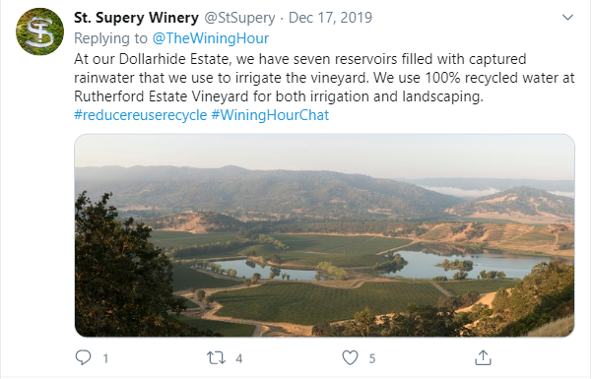Image resolution: width=592 pixels, height=379 pixels.
Task: Open the share tweet icon
Action: click(x=483, y=357)
